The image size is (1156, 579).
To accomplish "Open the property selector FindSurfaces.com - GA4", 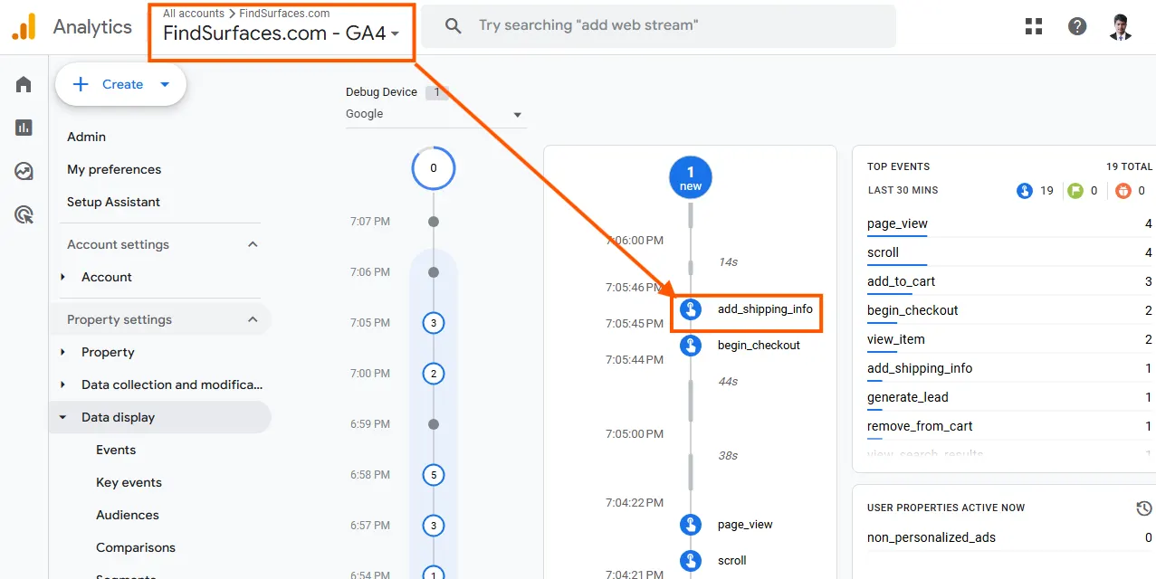I will click(x=282, y=33).
